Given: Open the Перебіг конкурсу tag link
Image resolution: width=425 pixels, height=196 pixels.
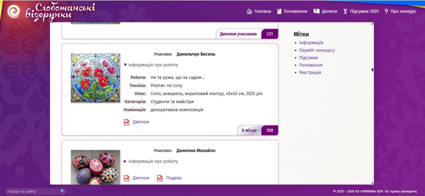Looking at the screenshot, I should 317,50.
